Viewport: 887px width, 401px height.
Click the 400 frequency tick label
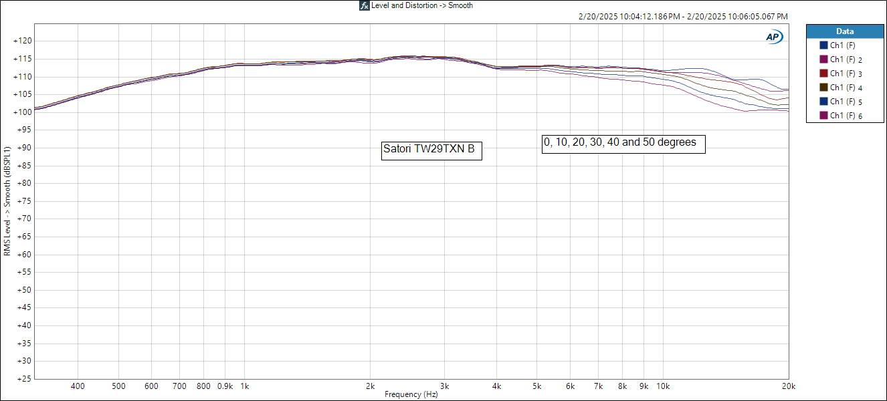tap(78, 386)
